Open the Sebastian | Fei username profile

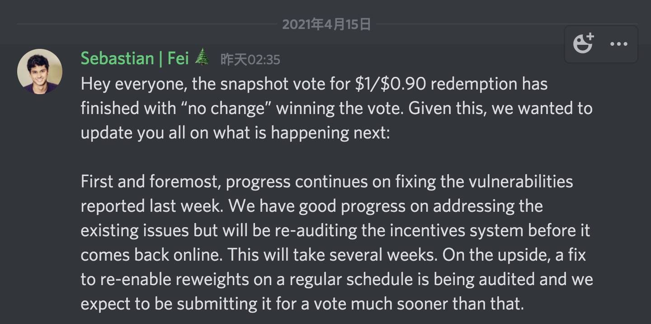(x=135, y=59)
